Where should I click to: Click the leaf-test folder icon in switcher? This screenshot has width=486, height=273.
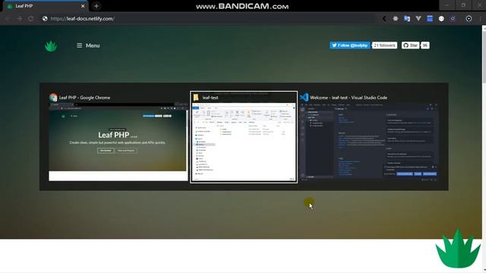coord(196,98)
